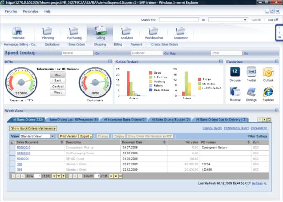Screen dimensions: 283x202
Task: Open the Adaptation folder icon
Action: 180,31
